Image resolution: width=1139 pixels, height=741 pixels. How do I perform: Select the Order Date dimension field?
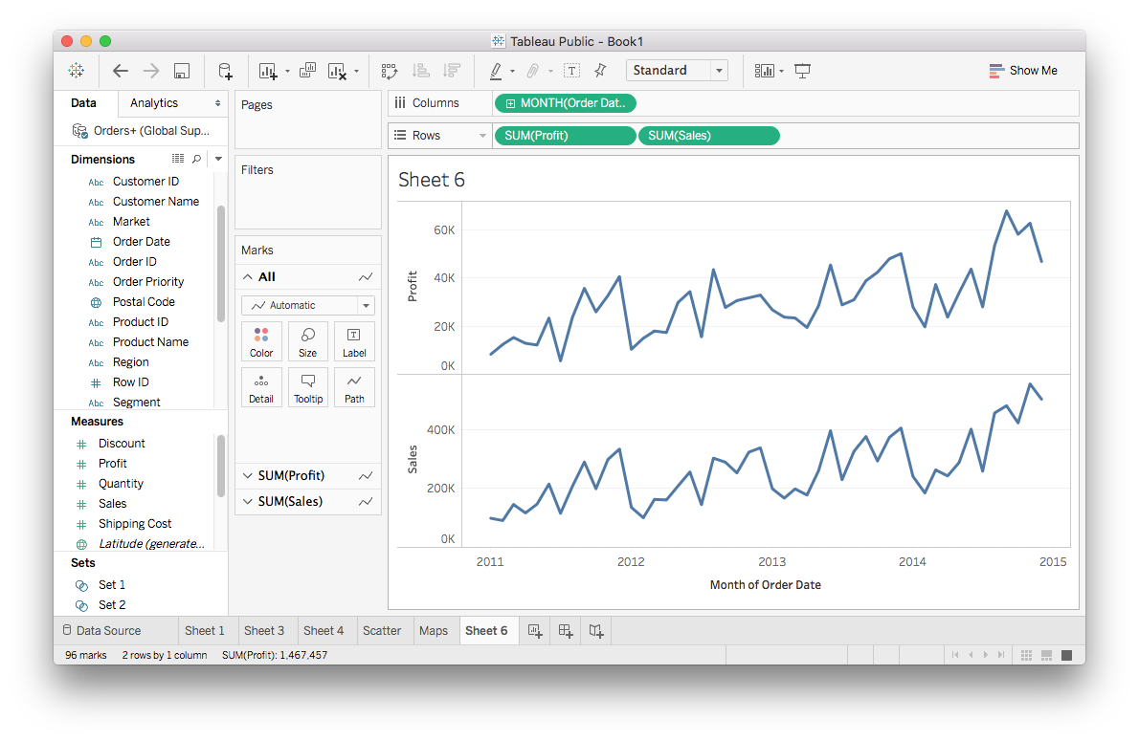[x=141, y=242]
